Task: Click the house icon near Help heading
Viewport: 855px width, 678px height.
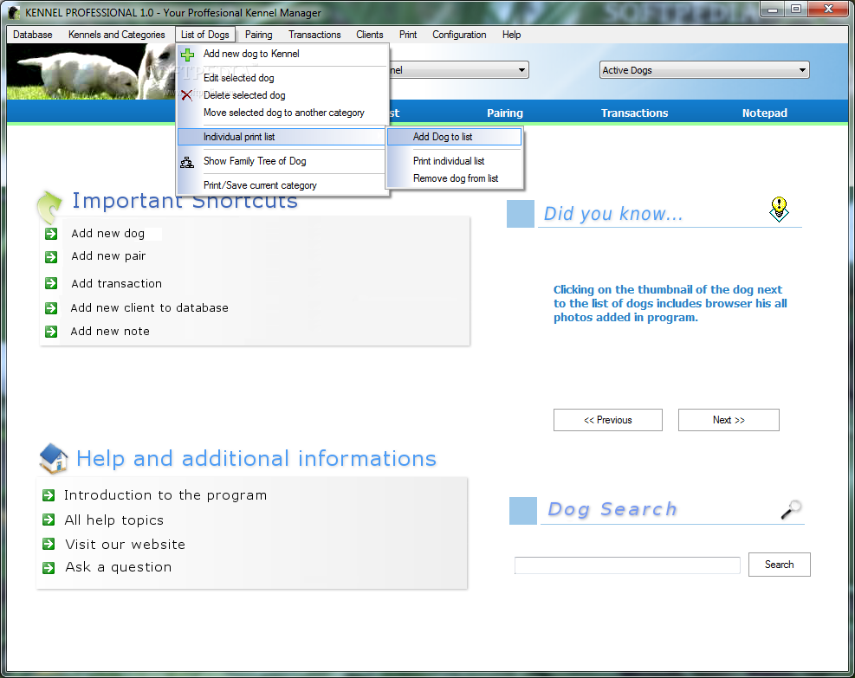Action: [x=54, y=458]
